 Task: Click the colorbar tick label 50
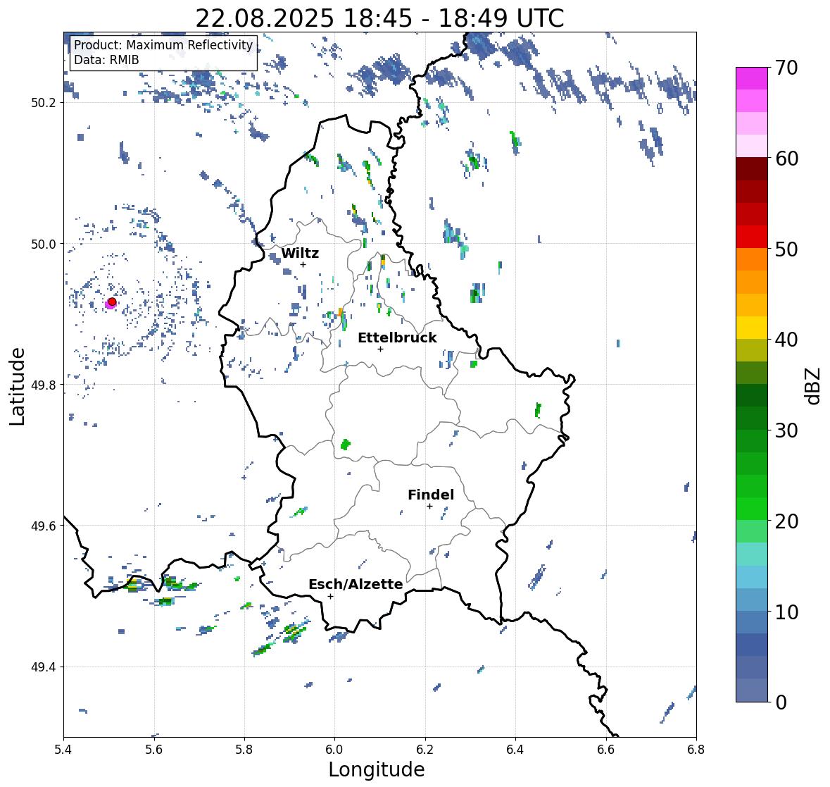coord(786,249)
